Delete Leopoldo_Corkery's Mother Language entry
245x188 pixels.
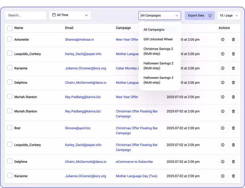point(233,54)
